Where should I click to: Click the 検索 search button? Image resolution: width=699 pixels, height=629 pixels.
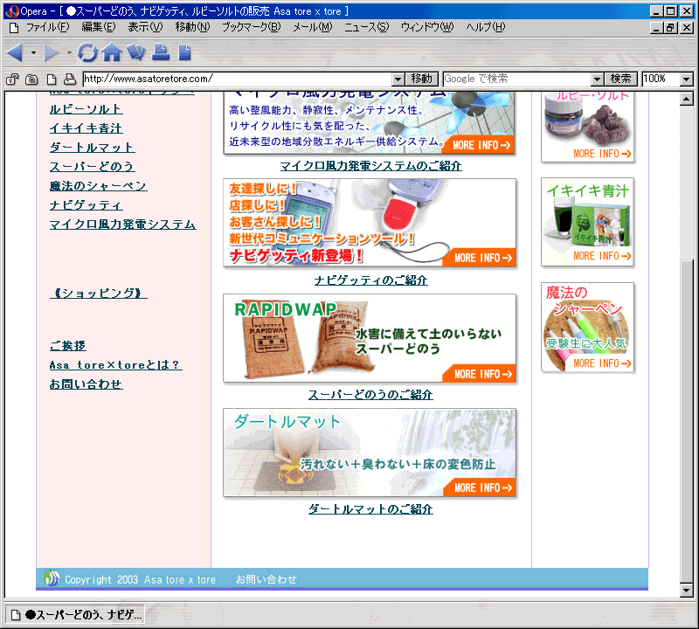click(621, 79)
